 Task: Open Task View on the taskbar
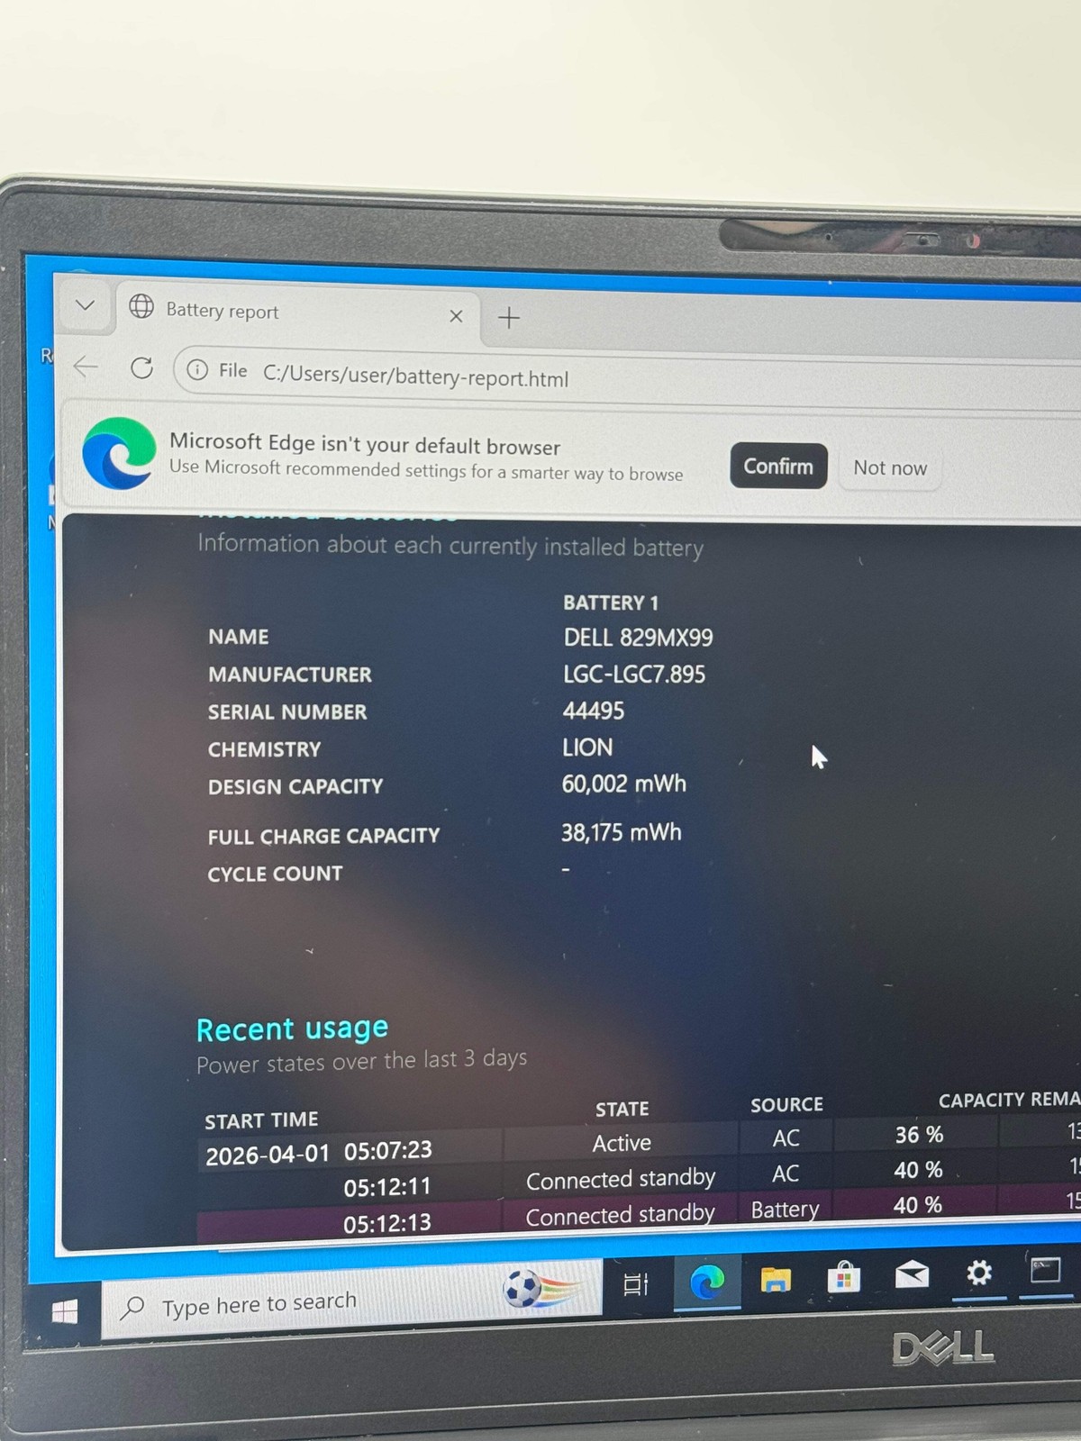[637, 1284]
